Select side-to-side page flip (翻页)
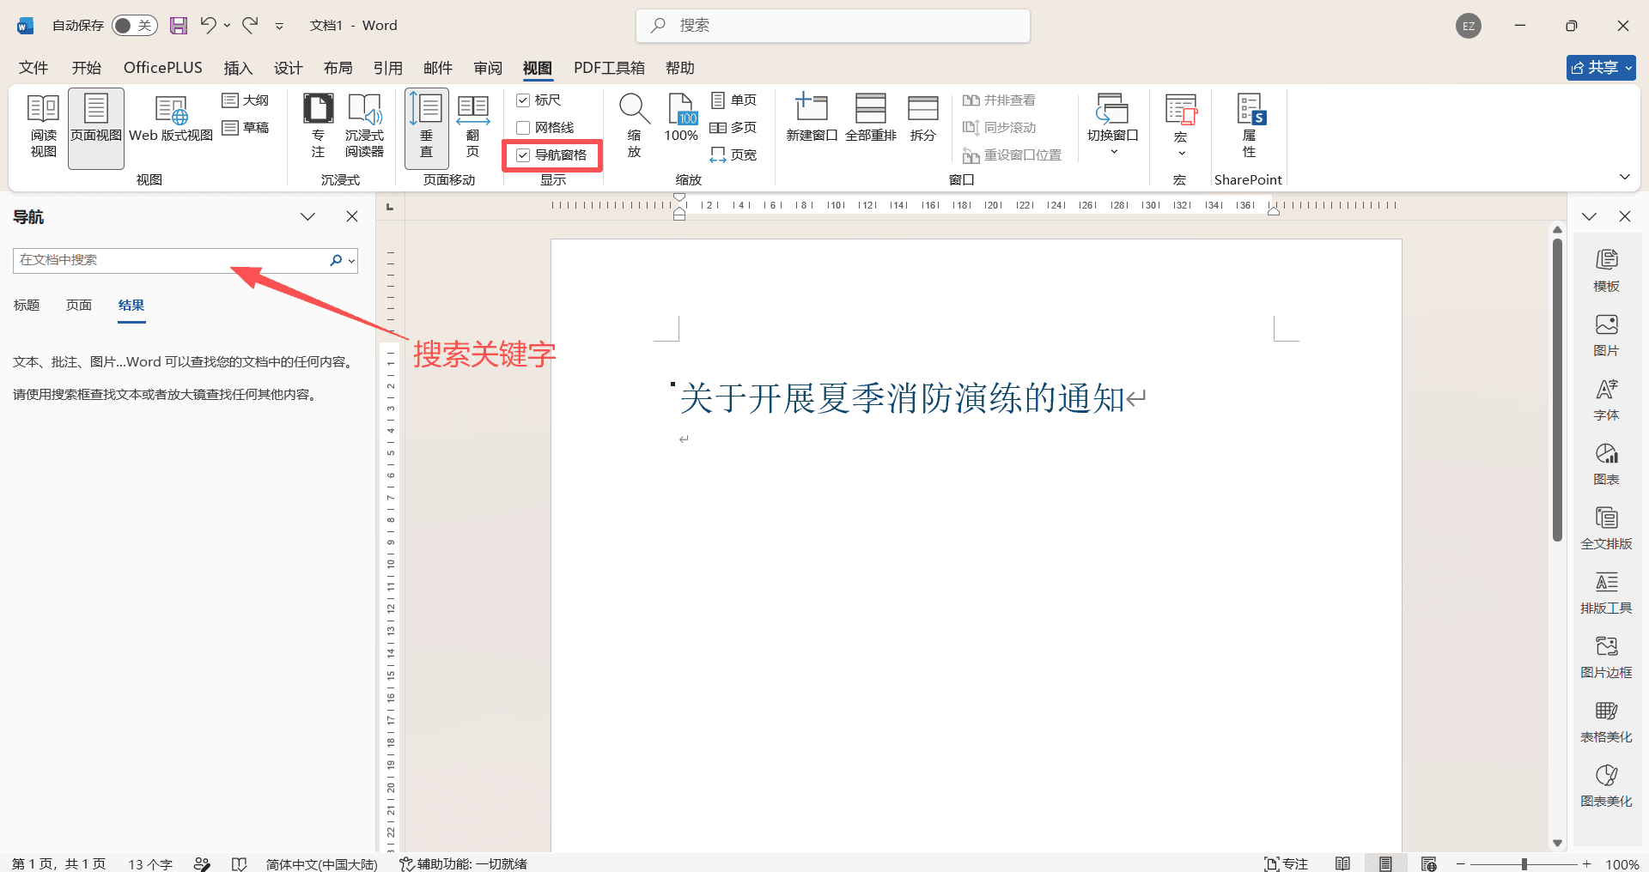The image size is (1649, 872). (472, 127)
